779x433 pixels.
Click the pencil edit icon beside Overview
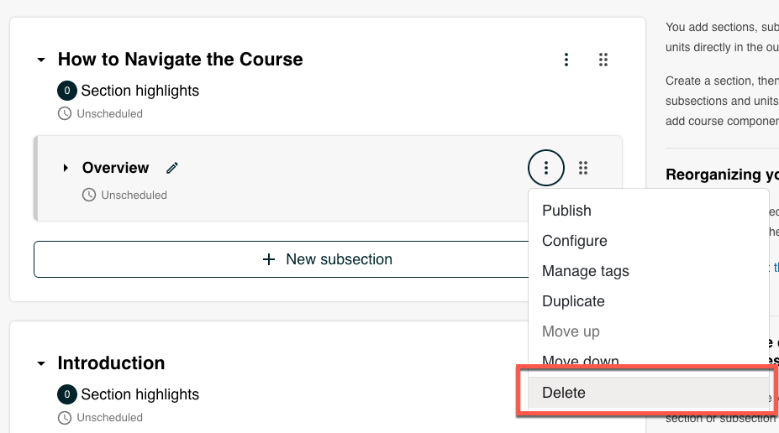pyautogui.click(x=172, y=168)
